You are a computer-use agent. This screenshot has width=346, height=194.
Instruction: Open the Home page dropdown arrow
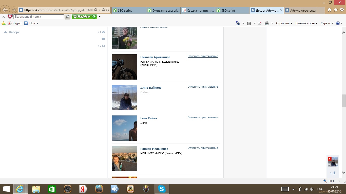(x=243, y=23)
